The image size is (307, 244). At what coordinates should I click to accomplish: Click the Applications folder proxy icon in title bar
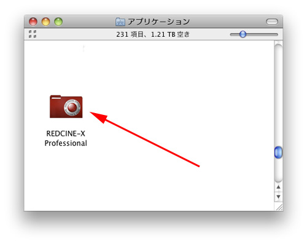click(120, 22)
